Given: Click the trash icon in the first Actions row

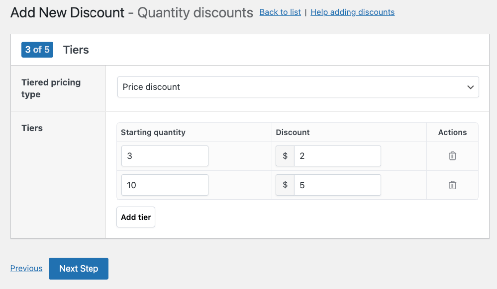Looking at the screenshot, I should 452,155.
